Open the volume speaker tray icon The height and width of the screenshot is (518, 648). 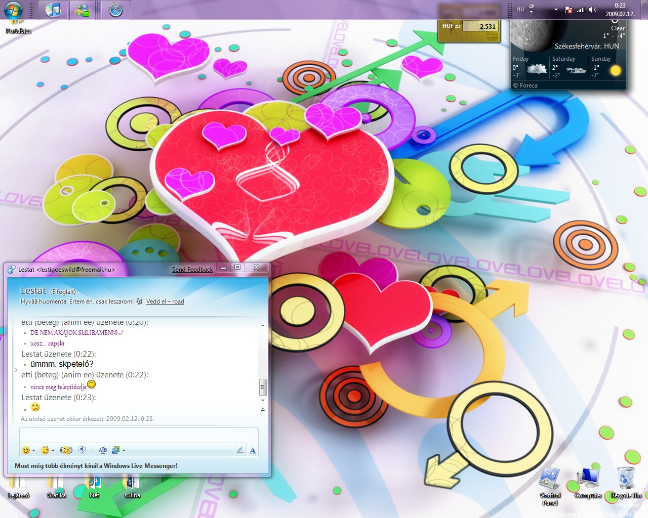(x=593, y=10)
